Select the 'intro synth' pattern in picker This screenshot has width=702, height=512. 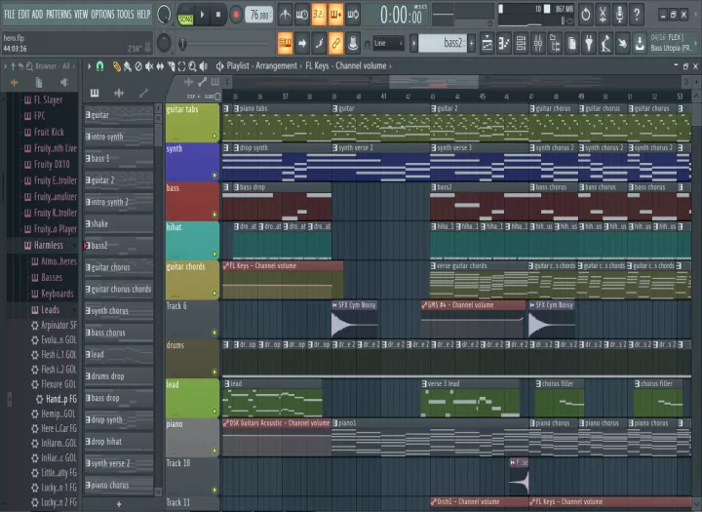119,137
